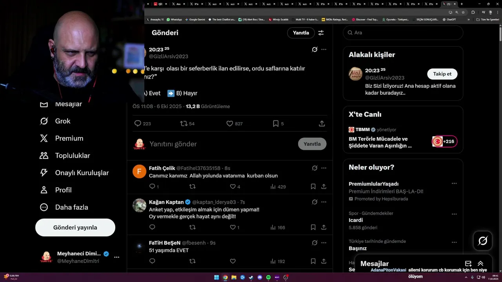Open more options on FaTiH BeŞeN's reply

[324, 243]
